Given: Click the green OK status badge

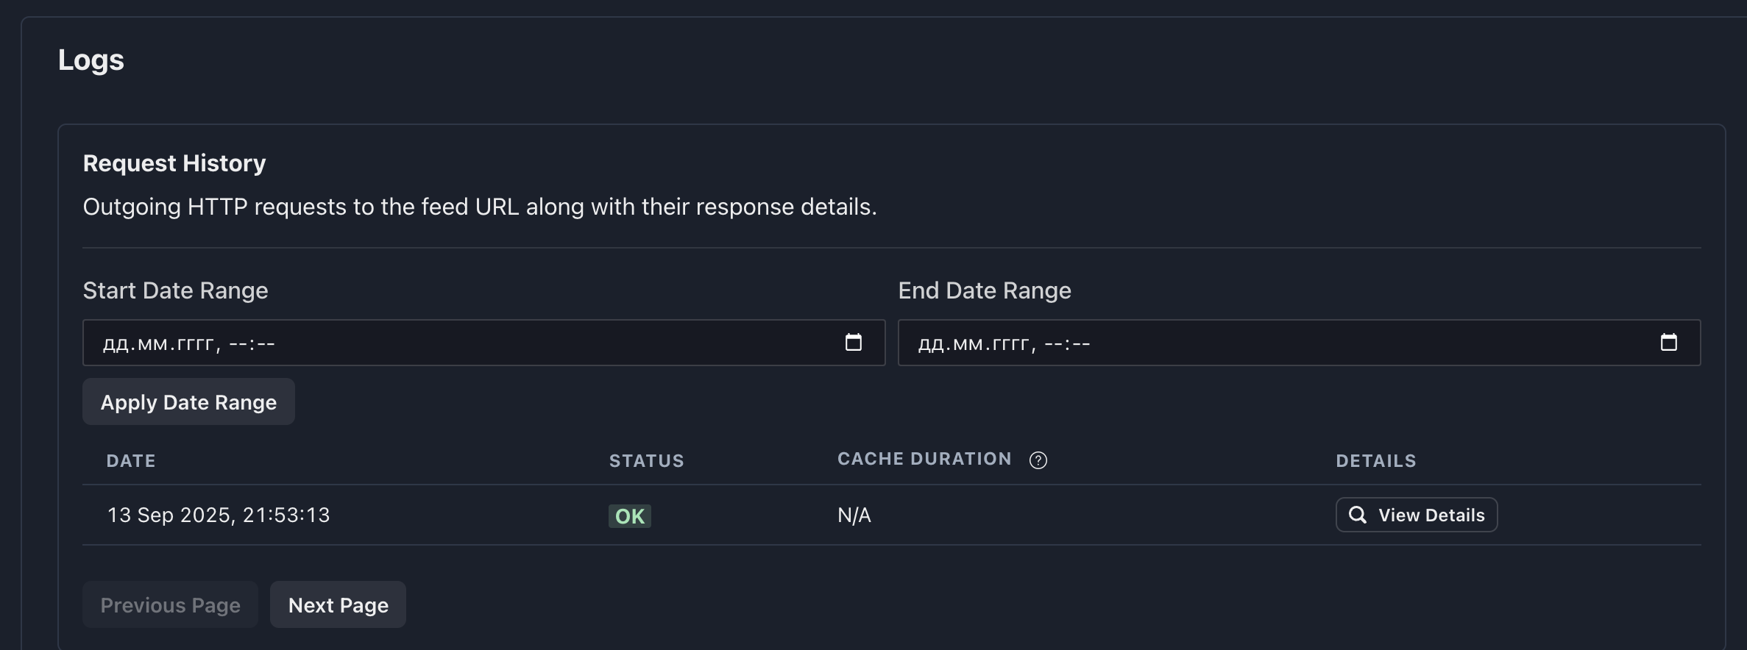Looking at the screenshot, I should coord(629,516).
